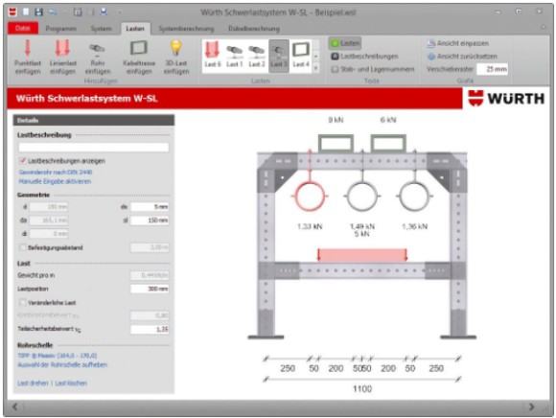Click the undo arrow in quick access bar

pyautogui.click(x=53, y=12)
